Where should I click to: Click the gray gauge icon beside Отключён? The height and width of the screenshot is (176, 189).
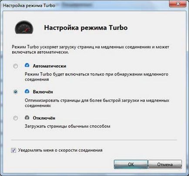coord(27,117)
